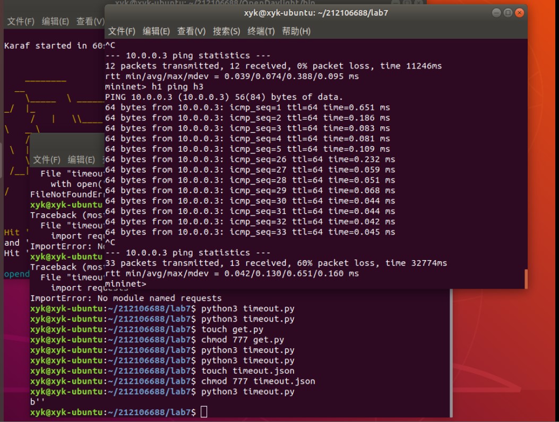Click the icmp_seq=26 time=0.232 ms line
The width and height of the screenshot is (559, 422).
tap(250, 159)
